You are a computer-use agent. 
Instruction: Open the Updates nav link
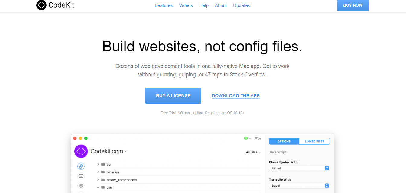[x=242, y=5]
